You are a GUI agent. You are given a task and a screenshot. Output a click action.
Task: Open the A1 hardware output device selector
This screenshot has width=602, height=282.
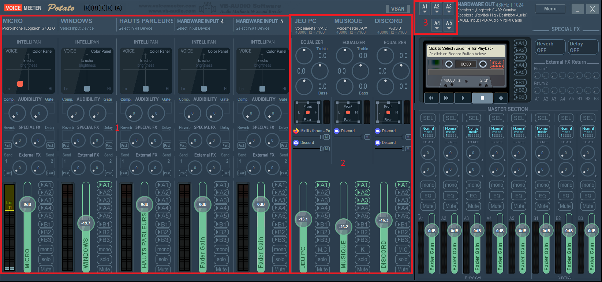point(425,9)
